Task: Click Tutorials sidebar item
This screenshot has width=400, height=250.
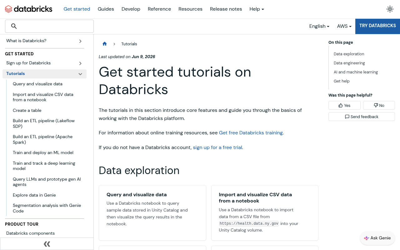Action: [x=16, y=74]
